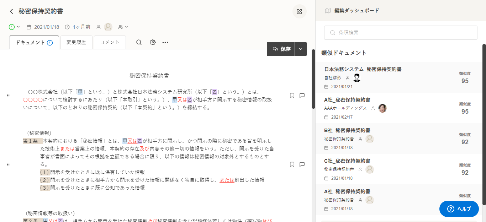Add comment on 第1条 clause
This screenshot has height=222, width=486.
click(x=302, y=164)
